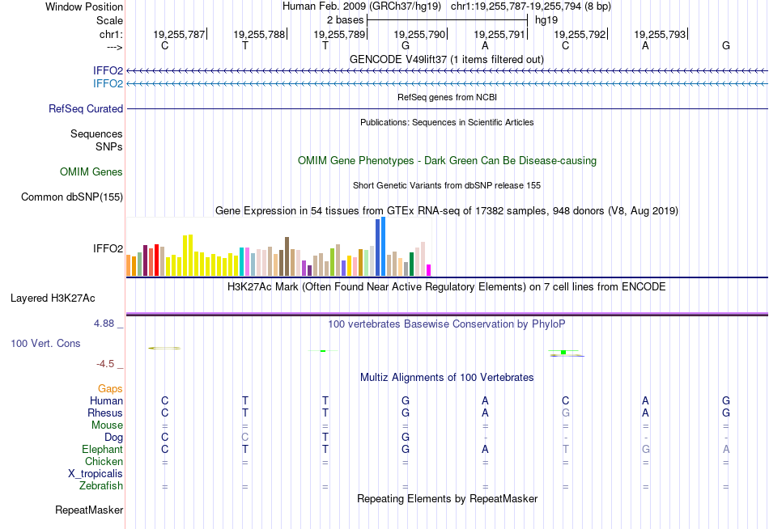The image size is (769, 529).
Task: Click 'Multiz Alignments of 100 Vertebrates' title
Action: pyautogui.click(x=447, y=378)
